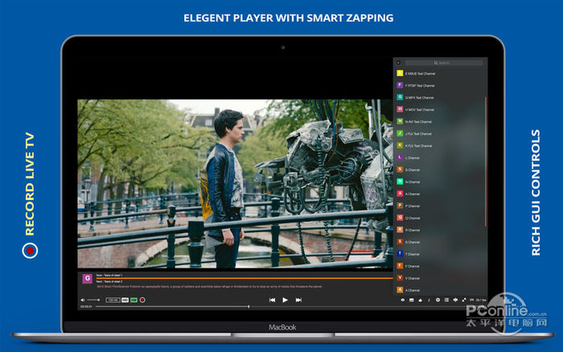Click the orange program progress bar

point(245,278)
